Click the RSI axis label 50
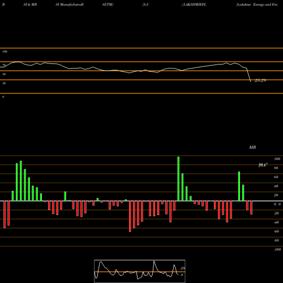The image size is (283, 283). [4, 74]
